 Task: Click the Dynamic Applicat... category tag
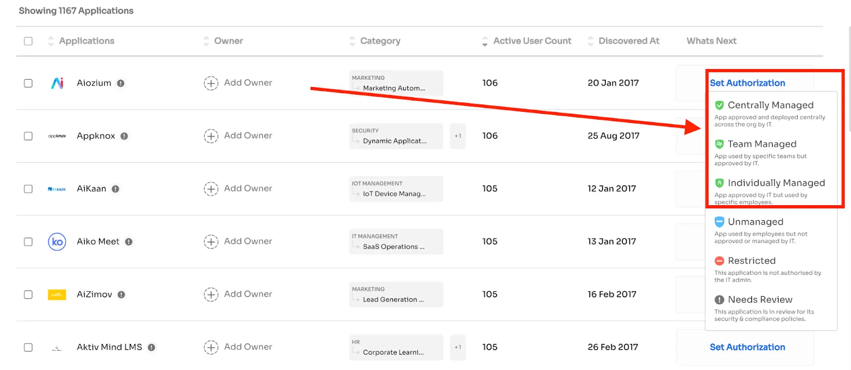(396, 136)
